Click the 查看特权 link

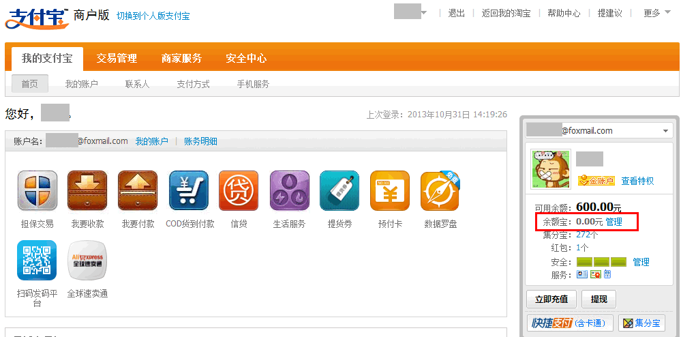[x=637, y=181]
